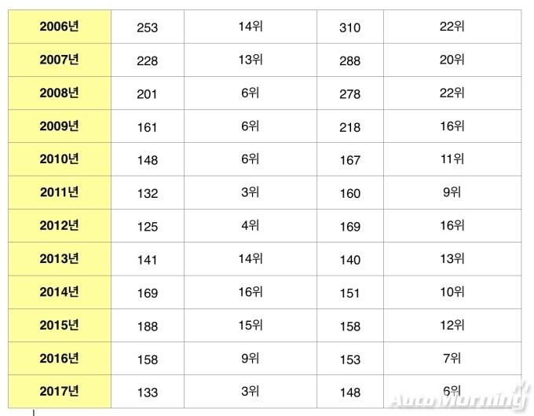Image resolution: width=534 pixels, height=416 pixels.
Task: Select the cell showing 133
Action: click(148, 392)
